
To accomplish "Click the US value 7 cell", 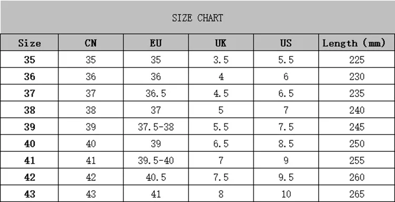I will coord(286,110).
